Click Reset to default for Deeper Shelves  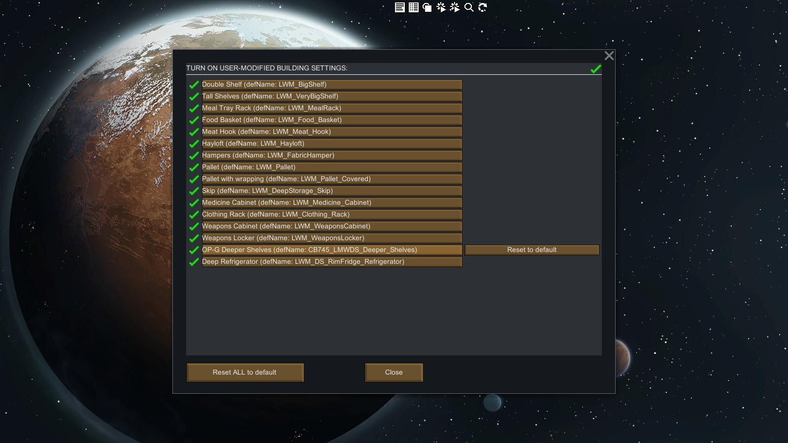[532, 250]
